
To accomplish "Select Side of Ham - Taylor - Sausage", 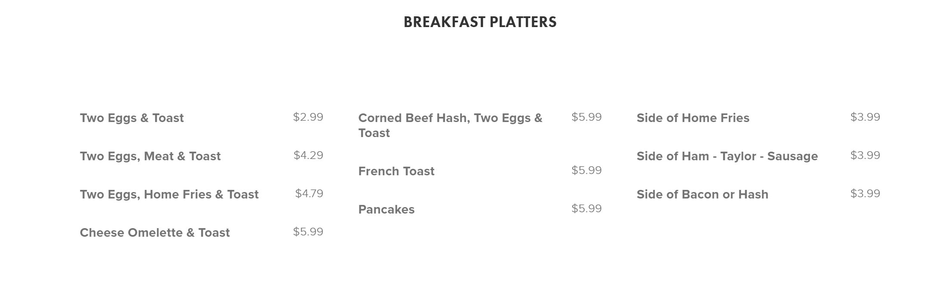I will [727, 156].
